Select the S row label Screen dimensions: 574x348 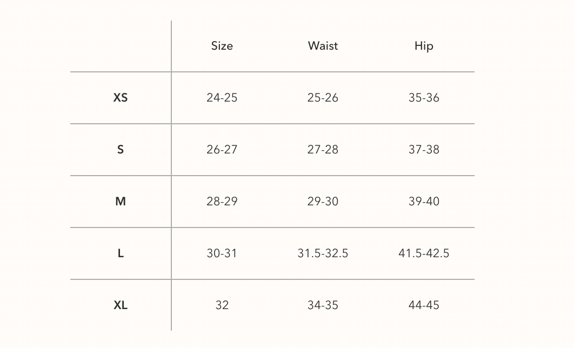pyautogui.click(x=121, y=150)
